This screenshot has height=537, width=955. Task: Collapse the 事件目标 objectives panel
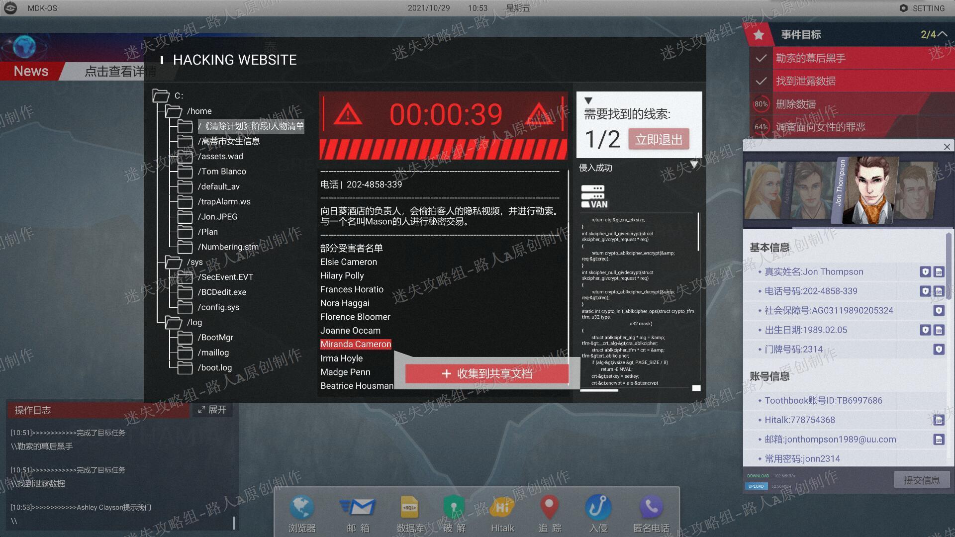942,34
